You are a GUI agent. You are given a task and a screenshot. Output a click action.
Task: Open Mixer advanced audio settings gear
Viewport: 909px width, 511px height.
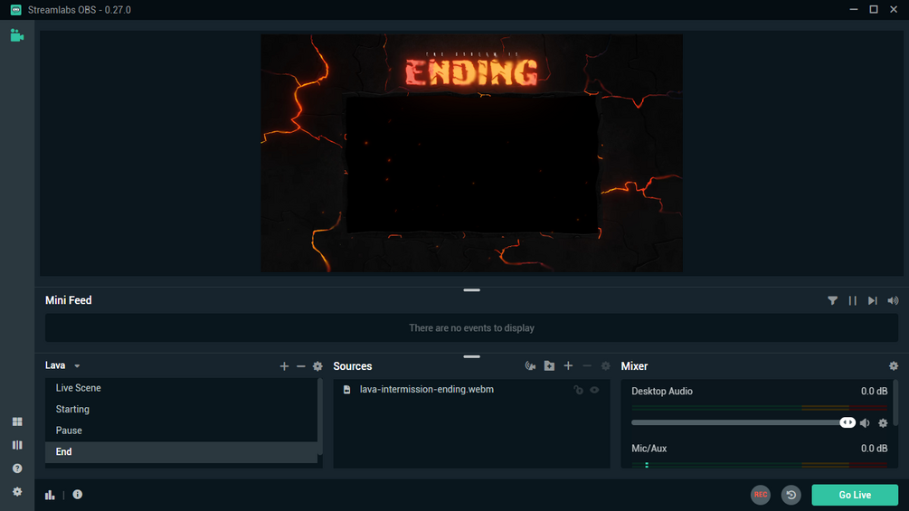(894, 366)
